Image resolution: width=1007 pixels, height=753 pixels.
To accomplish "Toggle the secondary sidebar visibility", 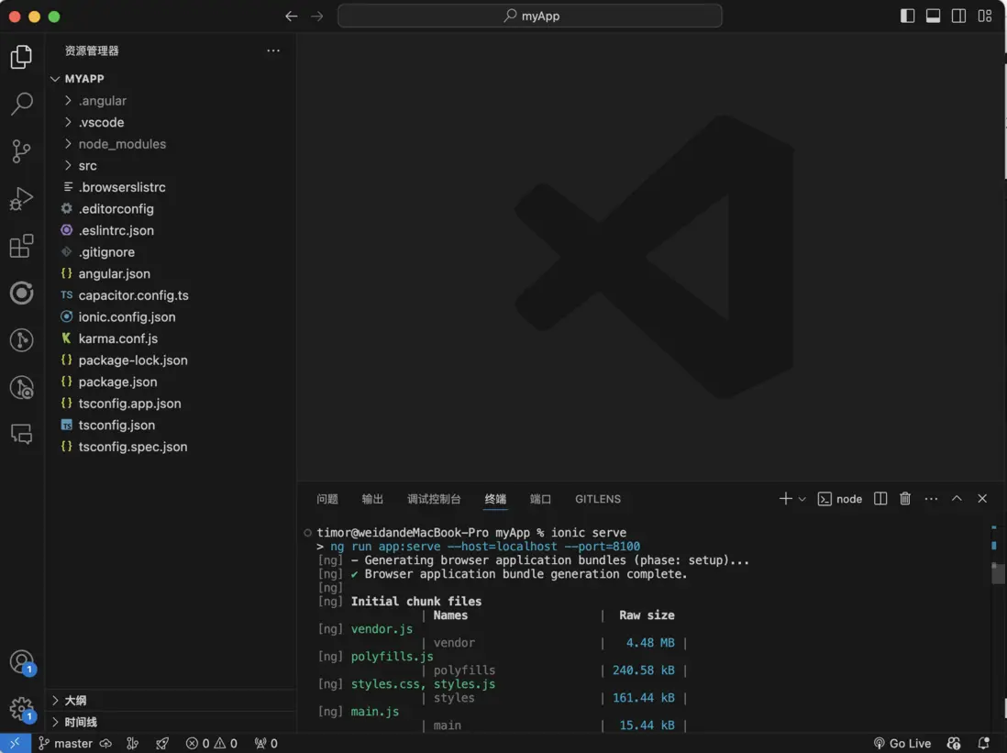I will pyautogui.click(x=958, y=16).
